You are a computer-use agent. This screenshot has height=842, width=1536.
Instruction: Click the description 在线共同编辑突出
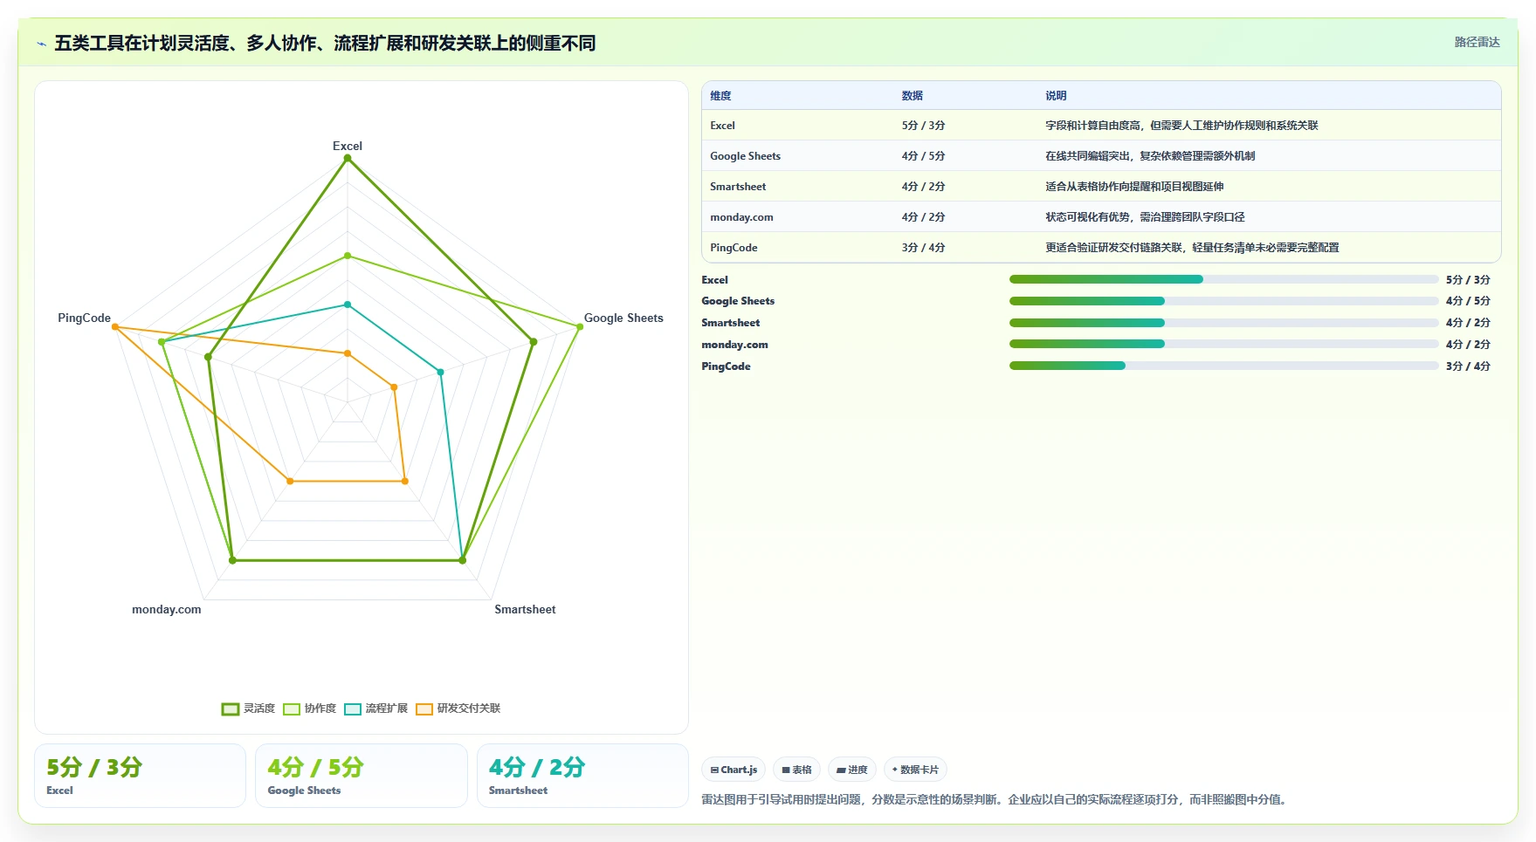click(1150, 156)
